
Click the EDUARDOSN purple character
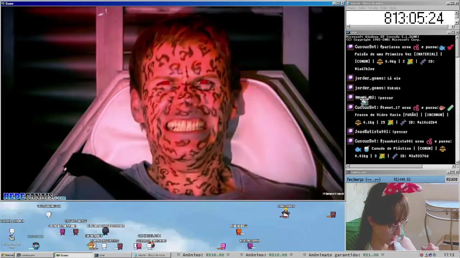click(x=250, y=246)
